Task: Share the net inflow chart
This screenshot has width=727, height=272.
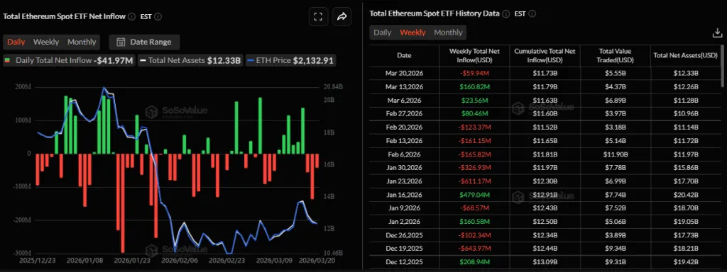Action: (341, 17)
